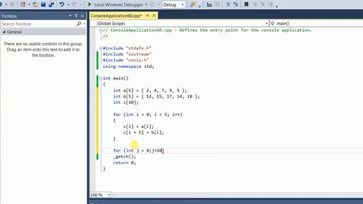Click the Find in Files icon
The image size is (363, 204).
coord(193,5)
